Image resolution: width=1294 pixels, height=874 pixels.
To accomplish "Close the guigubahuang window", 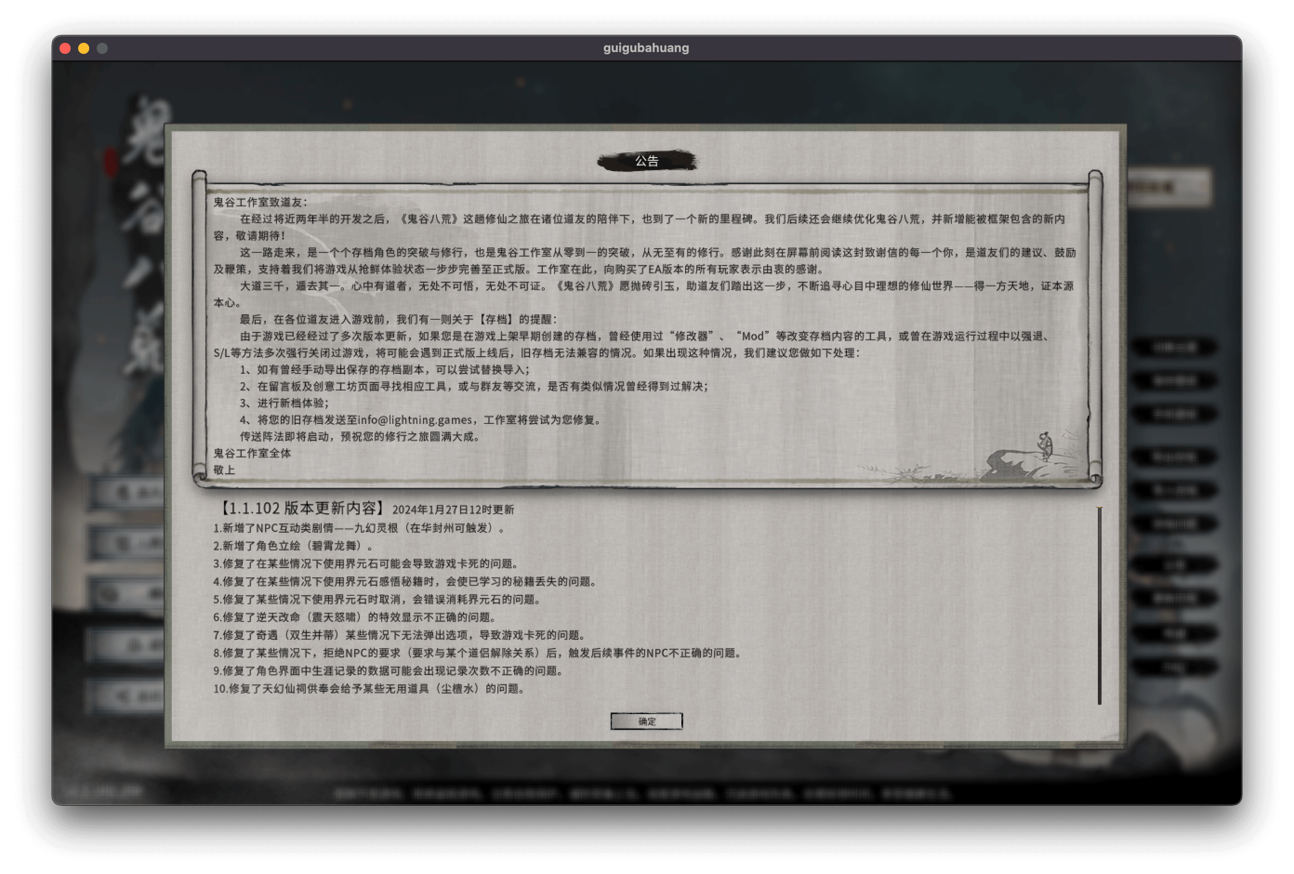I will click(x=65, y=48).
